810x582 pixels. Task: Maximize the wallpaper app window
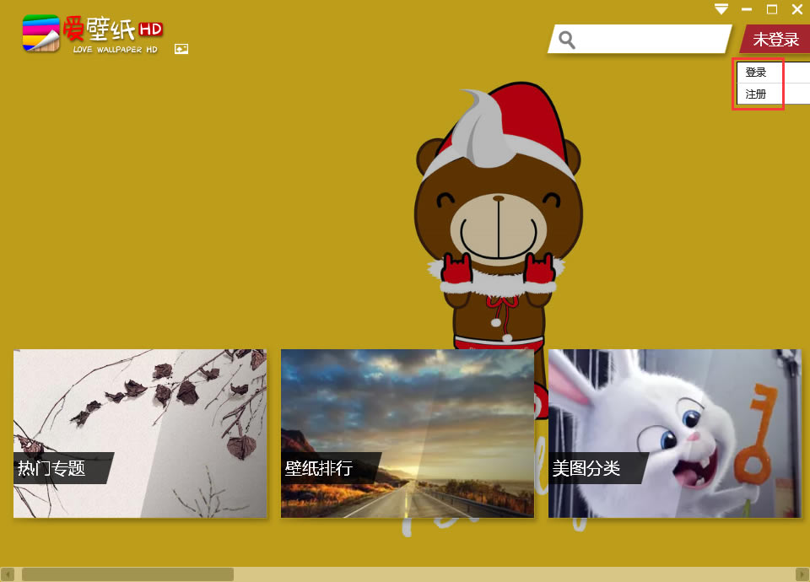pyautogui.click(x=772, y=9)
